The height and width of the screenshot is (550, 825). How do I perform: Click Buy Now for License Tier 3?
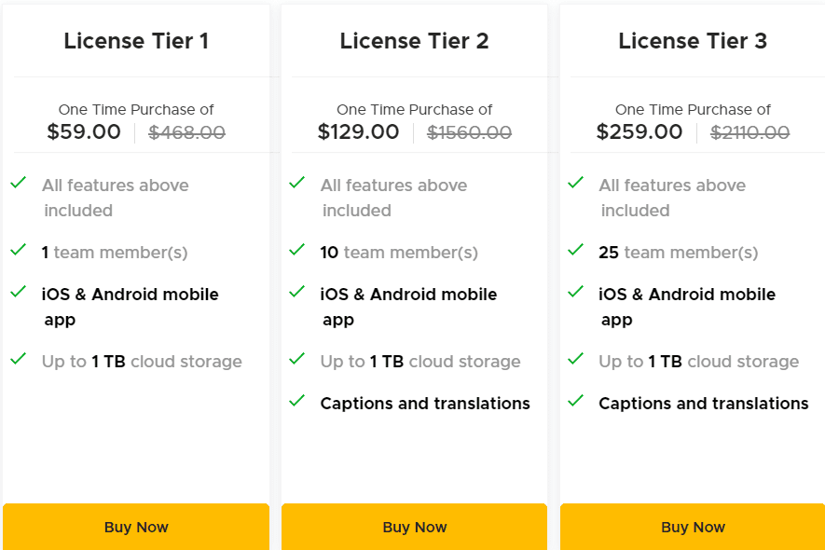693,527
